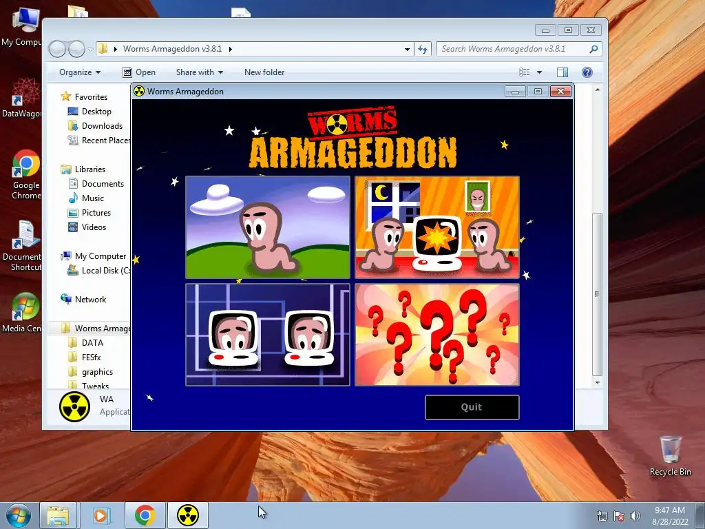The width and height of the screenshot is (705, 529).
Task: Refresh the Explorer address bar
Action: point(423,49)
